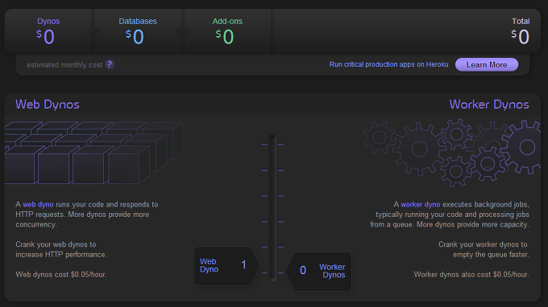548x307 pixels.
Task: Click the Total cost amount
Action: [520, 37]
